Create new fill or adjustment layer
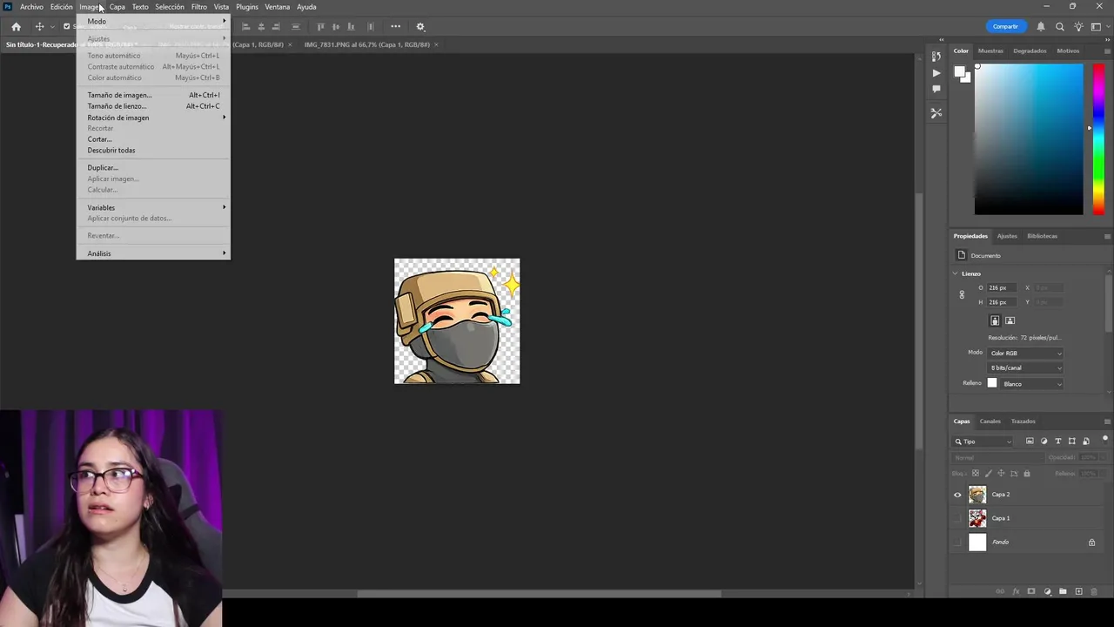 (x=1047, y=591)
